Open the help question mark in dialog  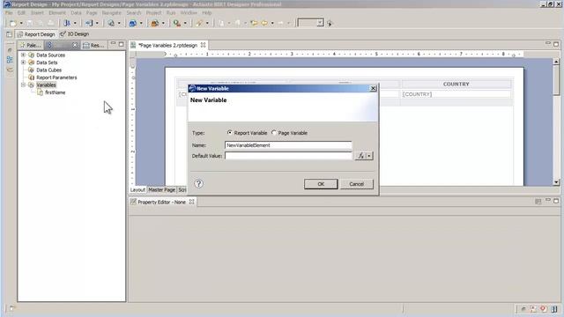pos(198,184)
